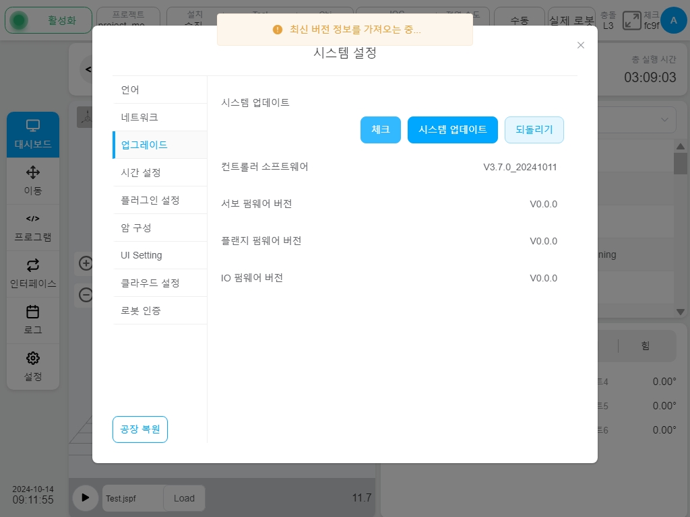
Task: Click the 되돌리기 rollback button
Action: click(x=534, y=130)
